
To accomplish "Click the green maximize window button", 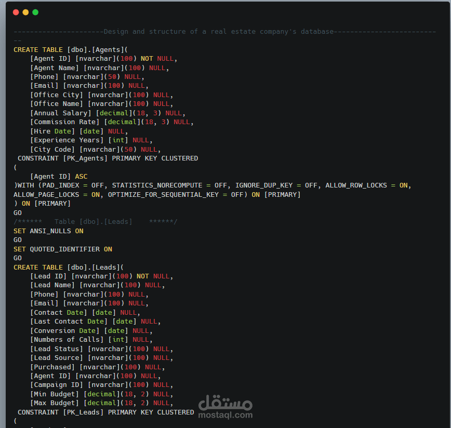I will coord(35,12).
